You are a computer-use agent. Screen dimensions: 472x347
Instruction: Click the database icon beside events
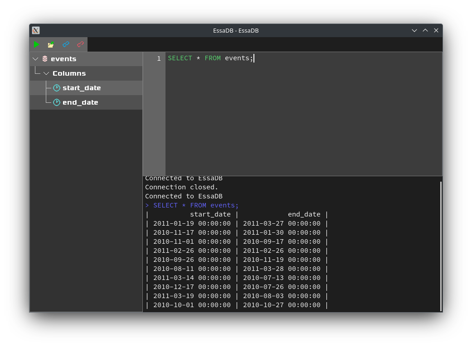(x=45, y=58)
